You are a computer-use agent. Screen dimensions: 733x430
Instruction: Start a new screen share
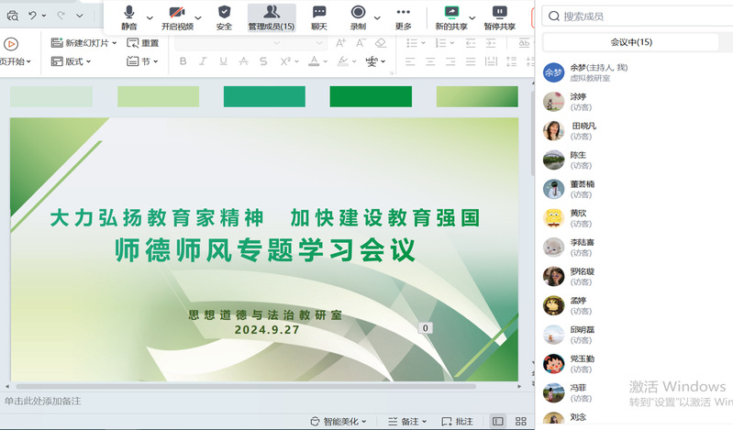coord(450,16)
